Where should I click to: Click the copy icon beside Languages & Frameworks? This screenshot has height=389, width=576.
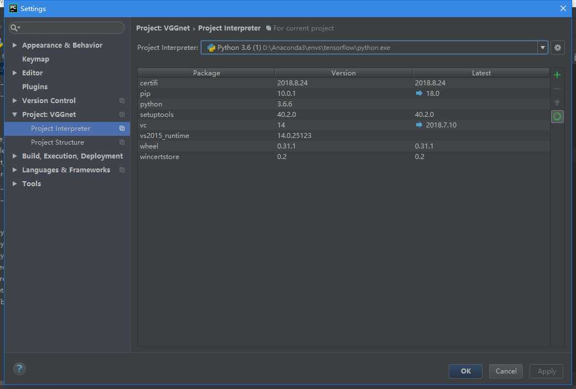(122, 170)
